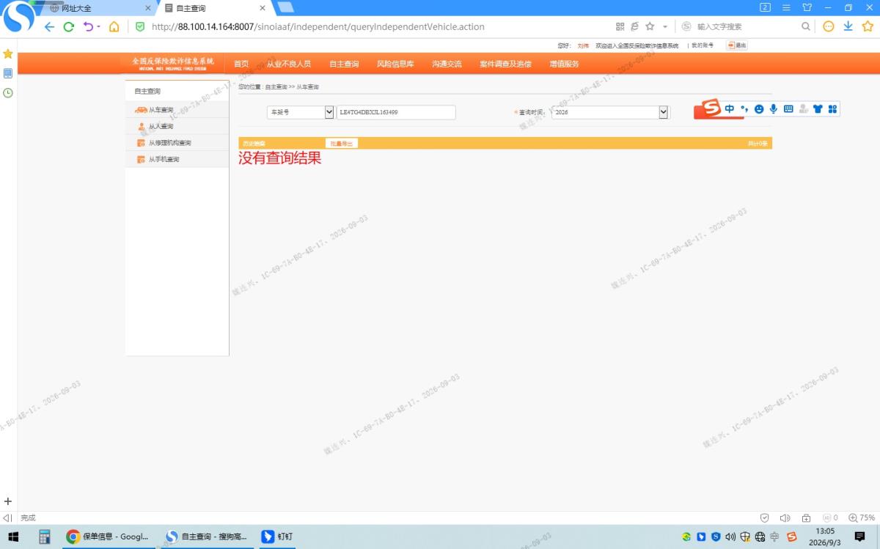Screen dimensions: 880x549
Task: Open the 风险信息库 menu
Action: click(395, 64)
